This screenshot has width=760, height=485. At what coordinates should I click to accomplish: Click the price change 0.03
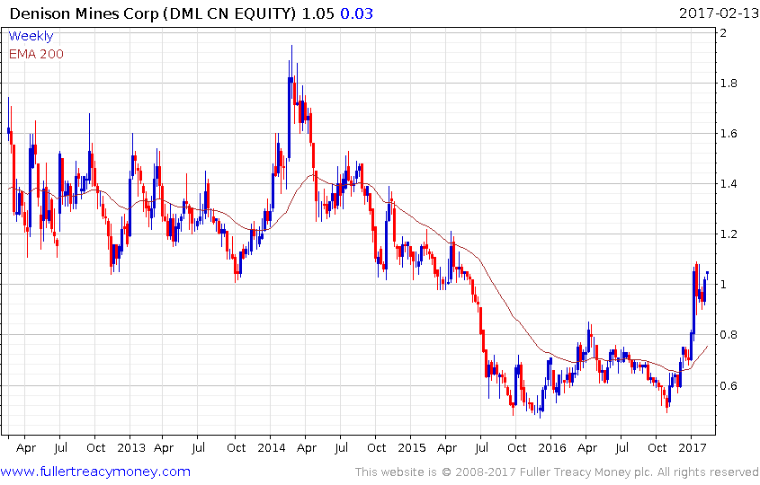(357, 13)
